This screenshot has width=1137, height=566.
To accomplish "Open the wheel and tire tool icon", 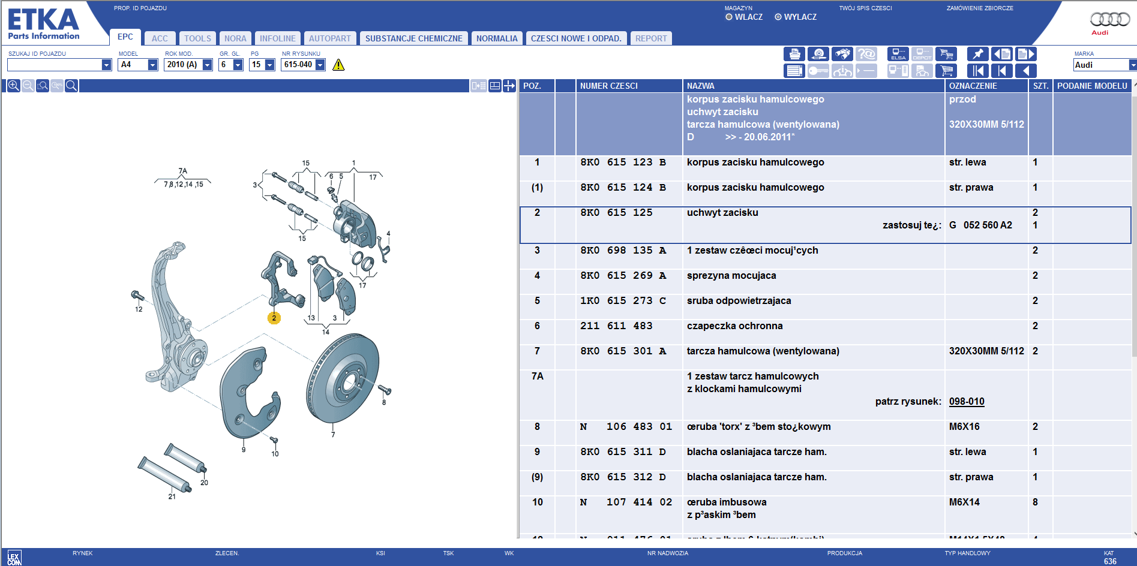I will click(x=818, y=54).
